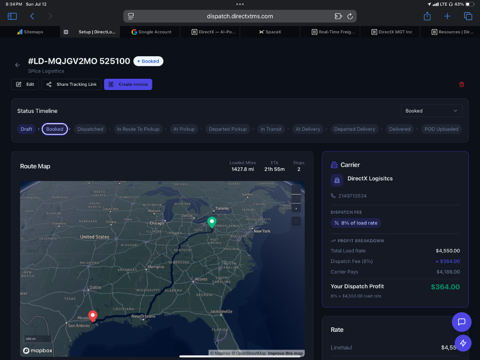Click the Edit button
Screen dimensions: 480x360
(25, 84)
